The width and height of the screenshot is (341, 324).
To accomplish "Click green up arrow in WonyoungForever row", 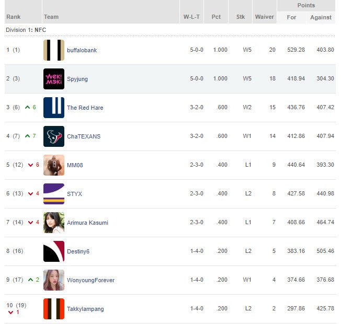I will pyautogui.click(x=30, y=280).
